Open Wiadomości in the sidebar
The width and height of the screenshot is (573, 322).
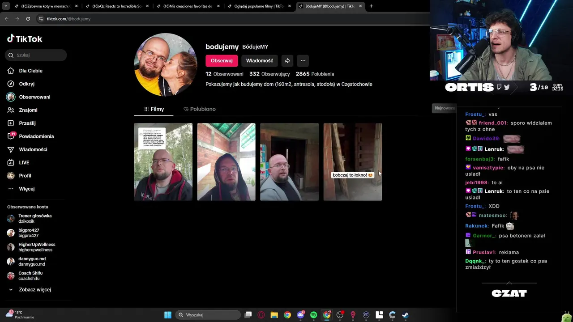pos(33,149)
